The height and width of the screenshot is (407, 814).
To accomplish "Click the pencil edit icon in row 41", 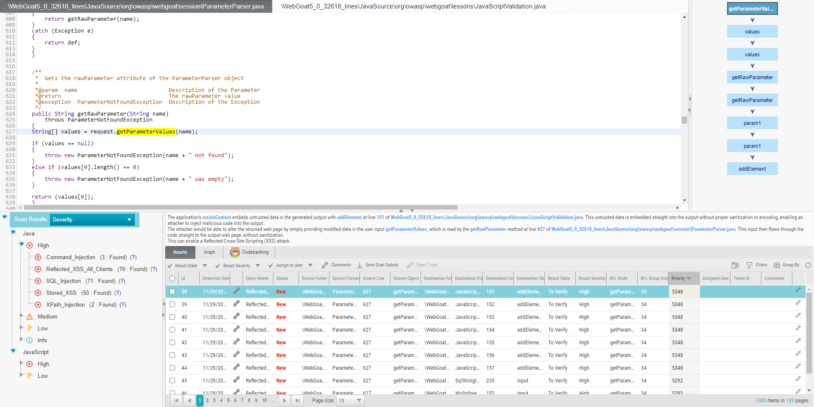I will pos(798,329).
